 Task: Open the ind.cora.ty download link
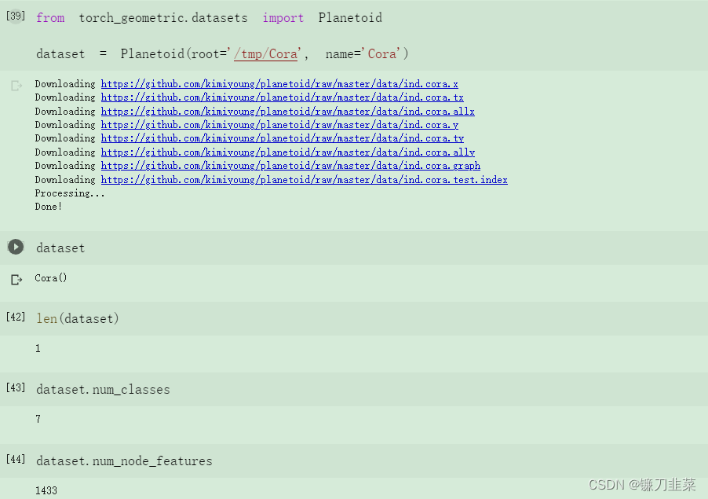coord(283,138)
